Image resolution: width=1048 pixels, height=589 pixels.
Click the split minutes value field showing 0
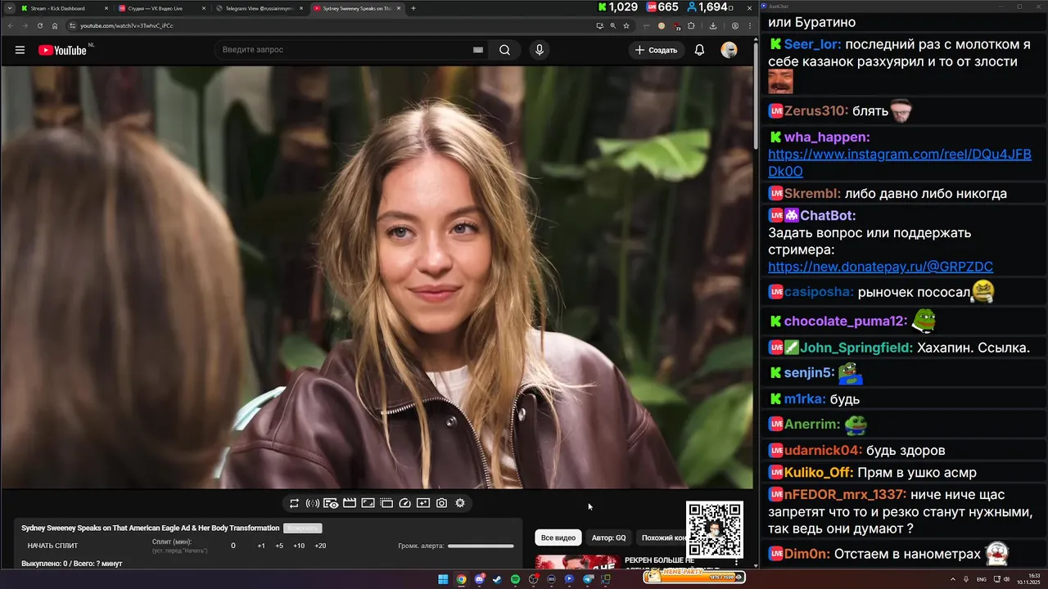pyautogui.click(x=233, y=546)
